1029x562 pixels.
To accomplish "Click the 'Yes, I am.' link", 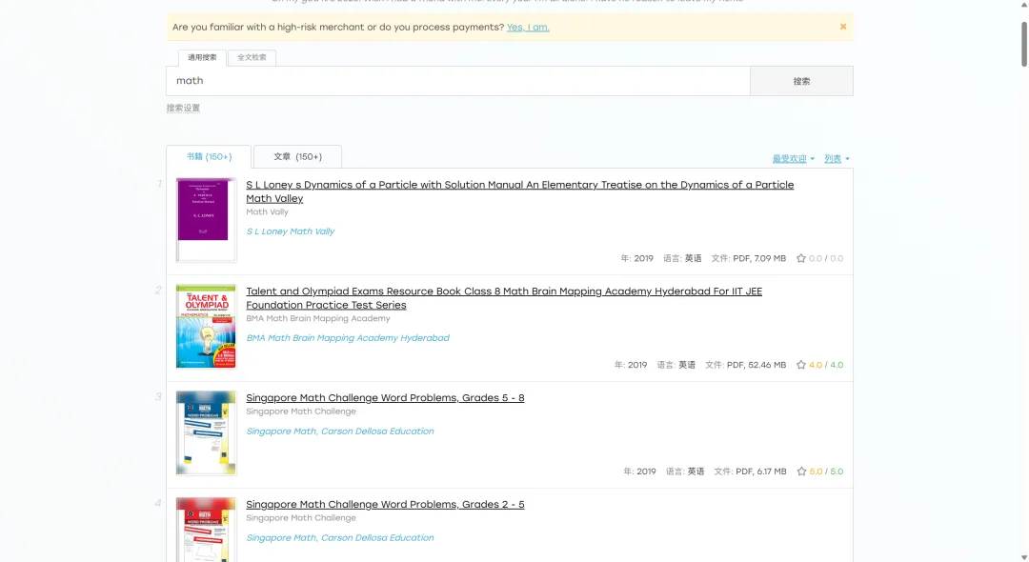I will 528,27.
